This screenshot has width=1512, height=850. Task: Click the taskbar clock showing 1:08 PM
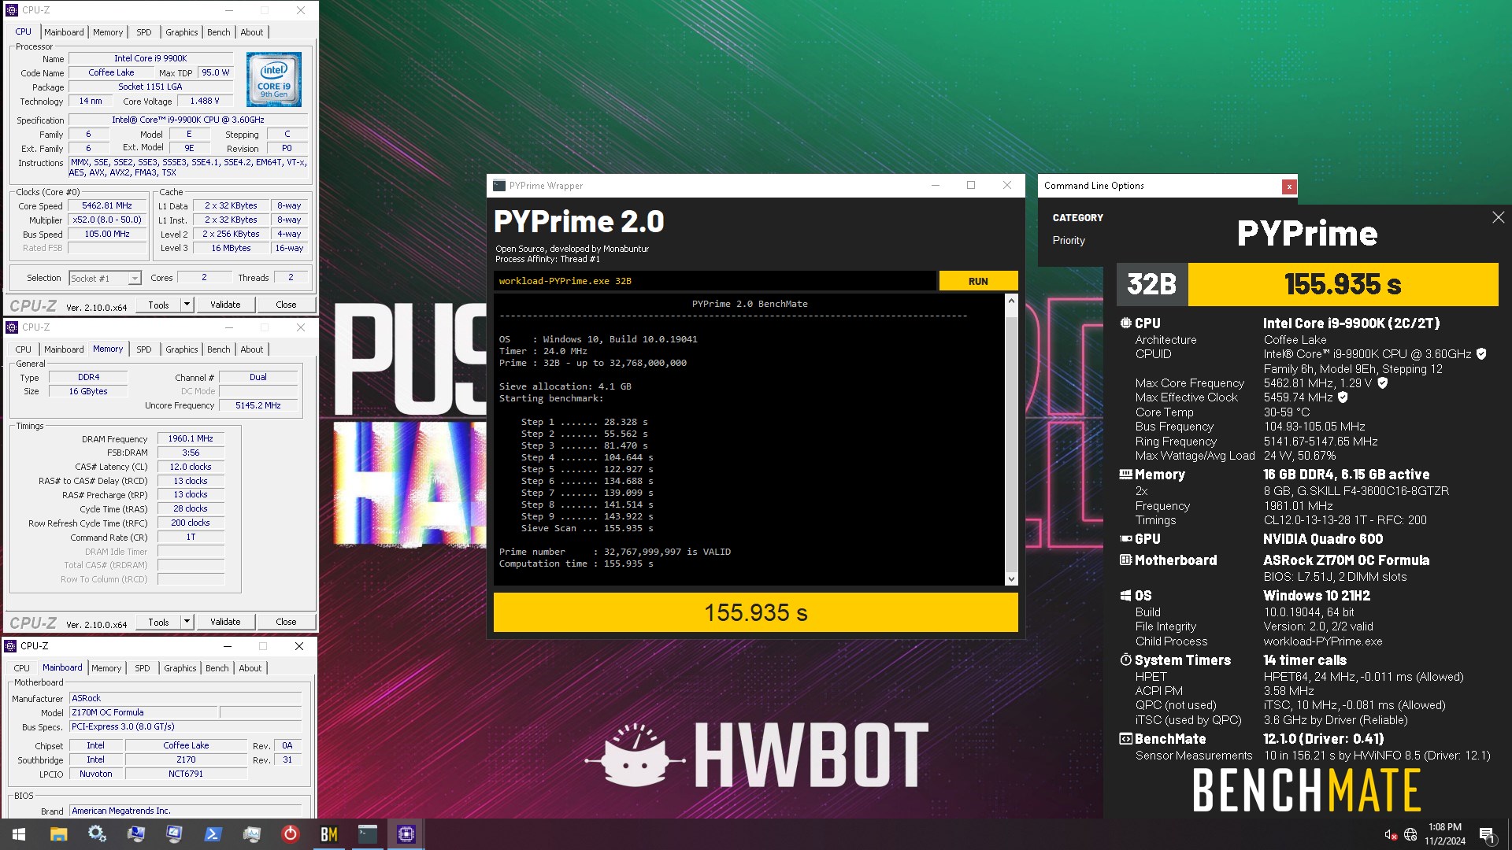(1445, 834)
